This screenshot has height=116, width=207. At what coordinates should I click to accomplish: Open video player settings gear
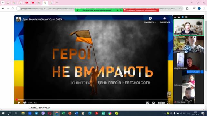pyautogui.click(x=154, y=103)
